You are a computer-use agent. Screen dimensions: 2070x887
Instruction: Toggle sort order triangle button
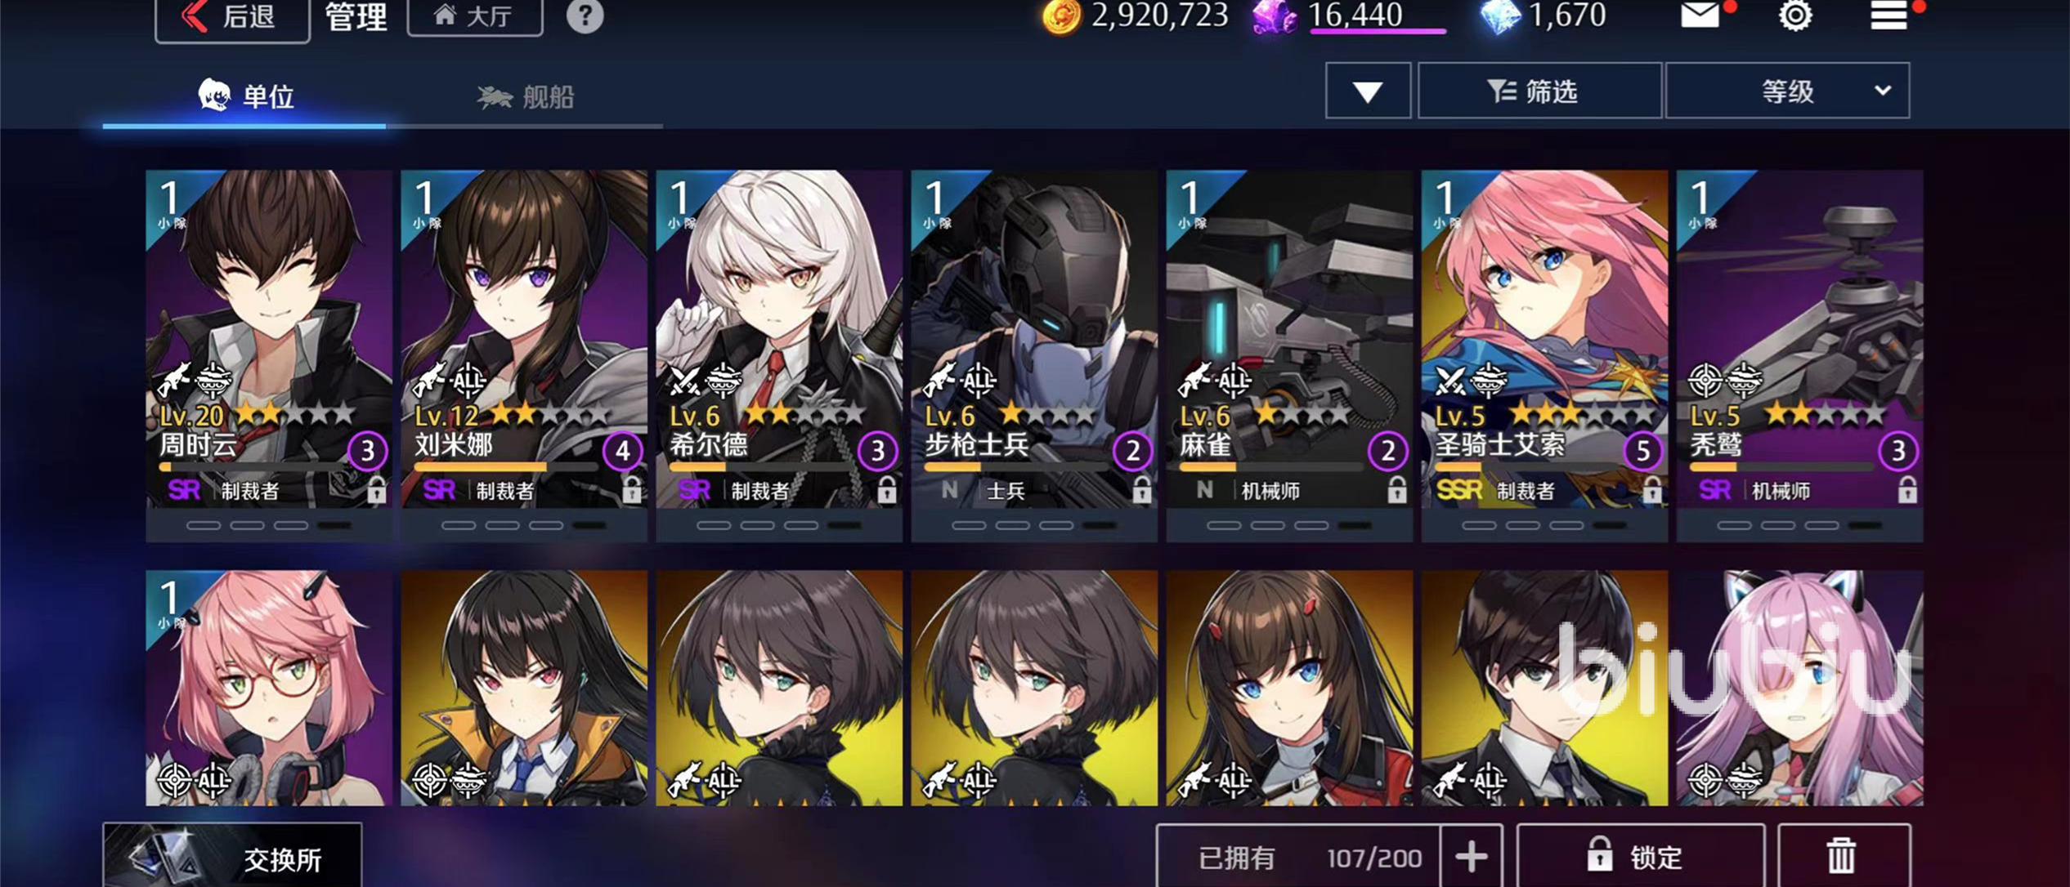(x=1368, y=91)
